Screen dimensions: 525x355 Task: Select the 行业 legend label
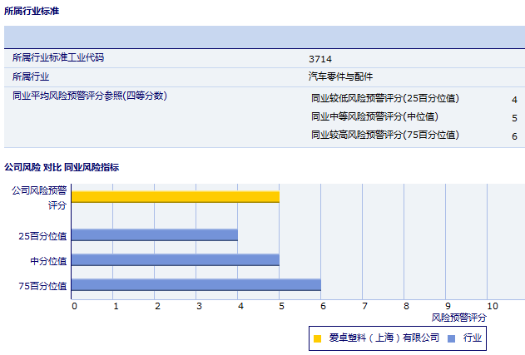click(x=473, y=338)
